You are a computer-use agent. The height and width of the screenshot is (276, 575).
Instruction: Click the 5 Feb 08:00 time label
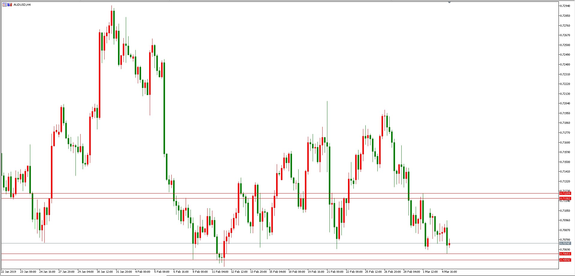[162, 272]
